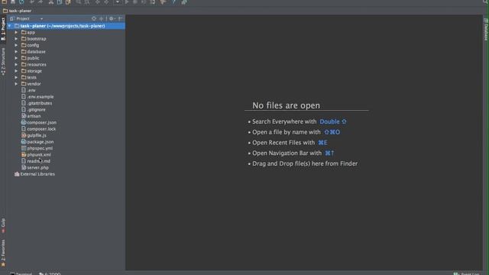
Task: Click the Copy toolbar icon
Action: (60, 2)
